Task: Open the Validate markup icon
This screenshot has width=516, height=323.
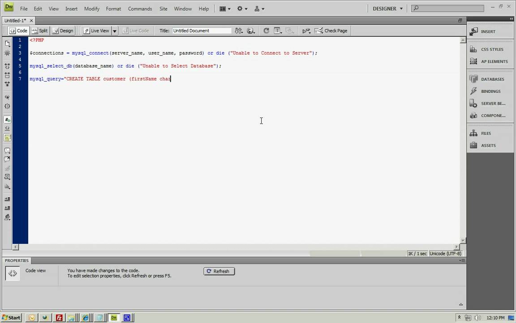Action: click(306, 31)
